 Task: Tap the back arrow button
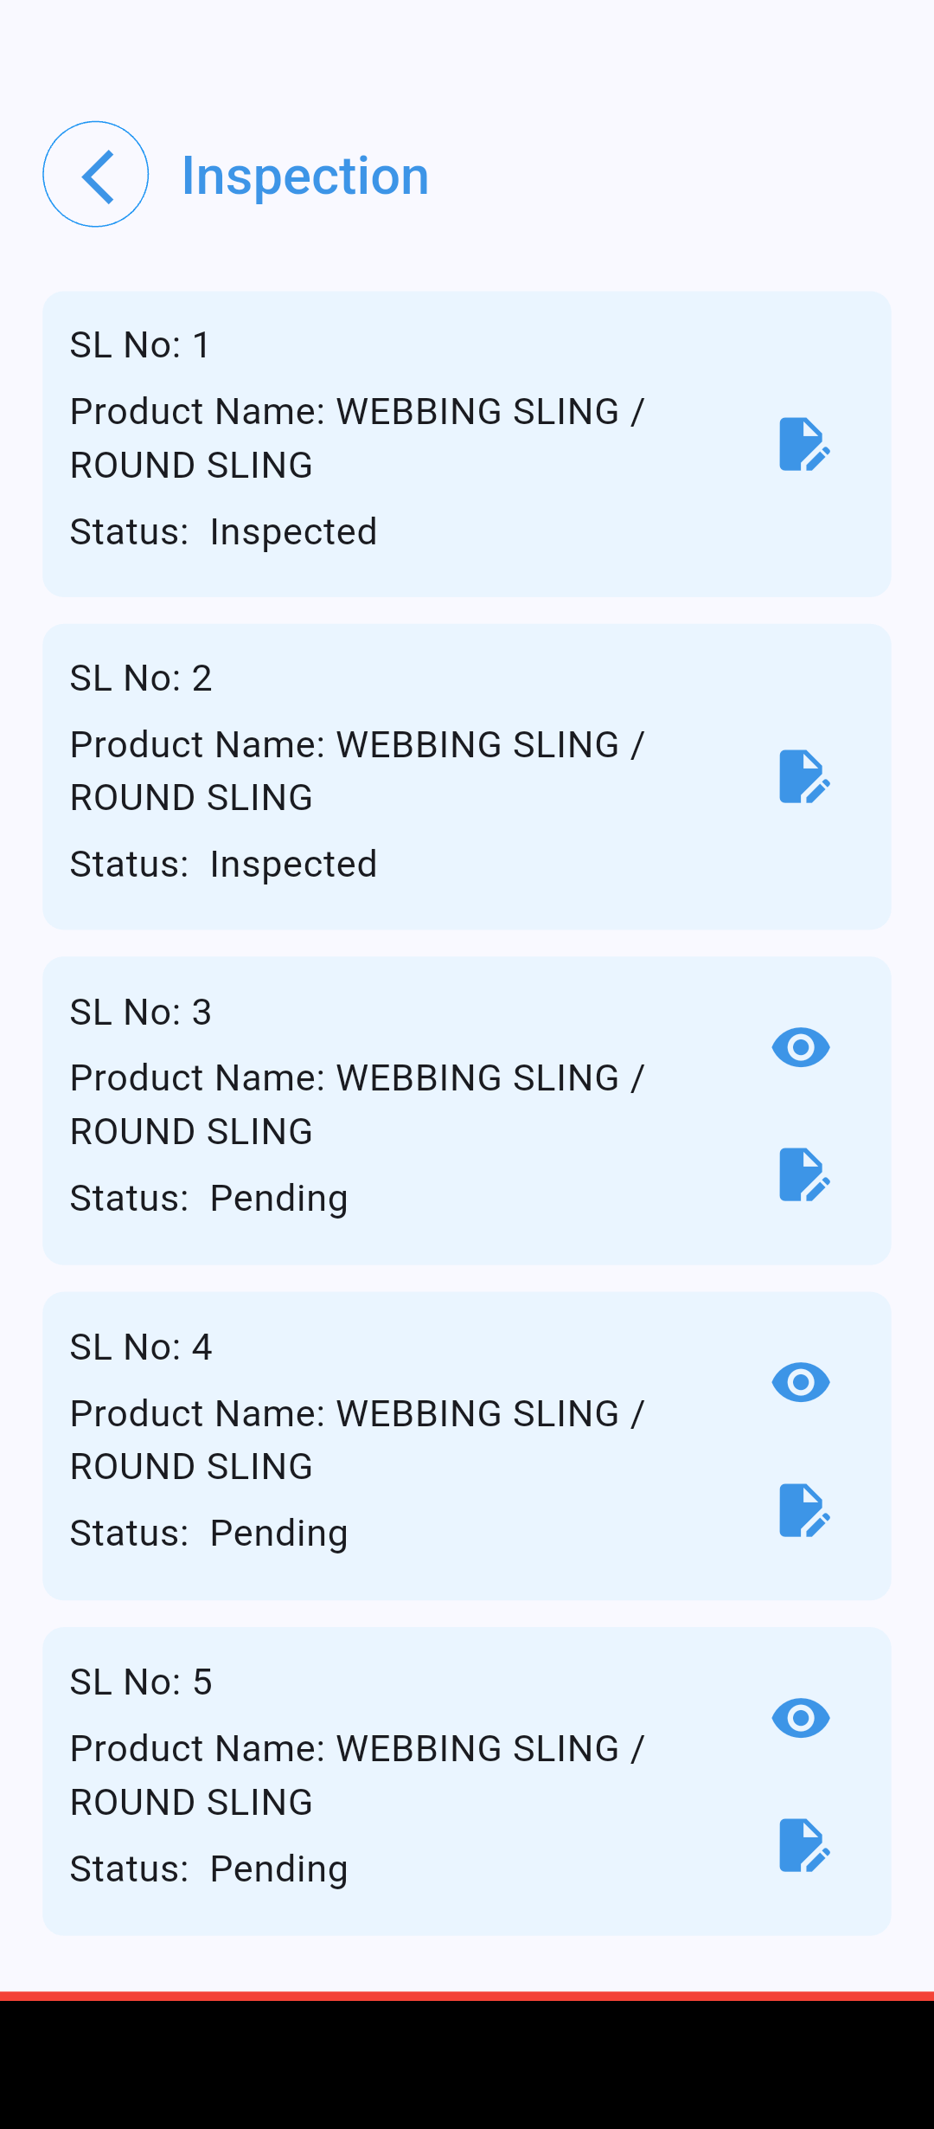pos(95,174)
